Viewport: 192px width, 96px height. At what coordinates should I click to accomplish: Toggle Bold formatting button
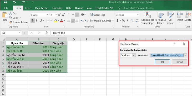[x=32, y=21]
